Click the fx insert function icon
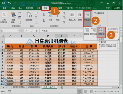Screen dimensions: 123x94 click(x=37, y=31)
